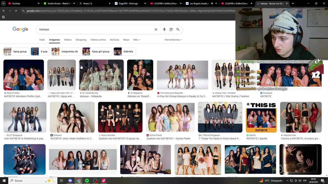
Task: Click 7 Things You Need to Know caption
Action: pos(220,139)
